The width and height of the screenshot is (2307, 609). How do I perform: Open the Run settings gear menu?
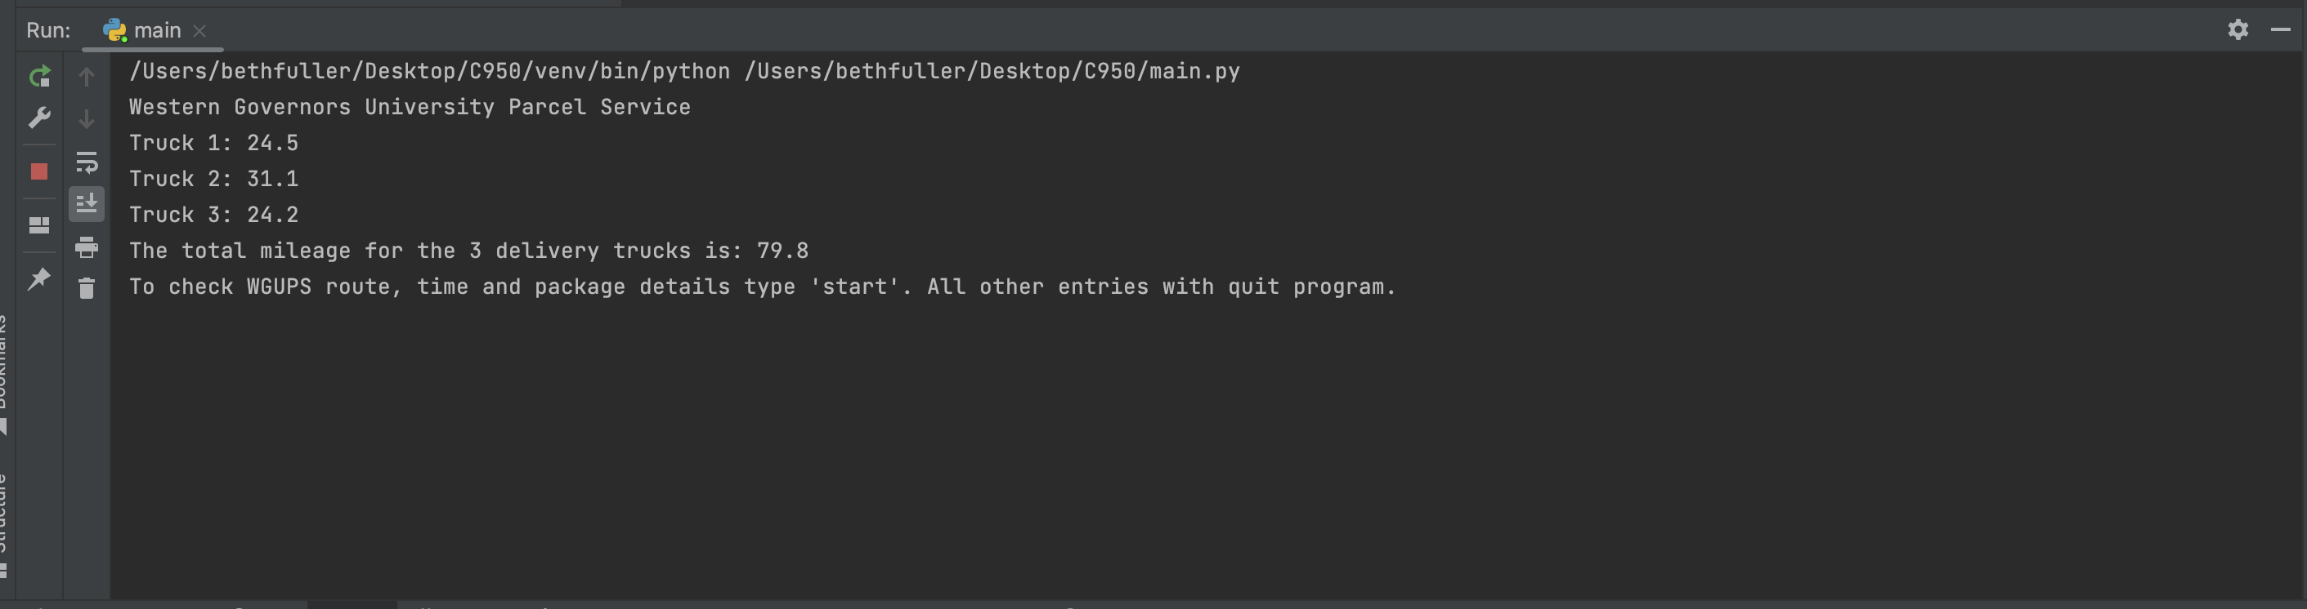pyautogui.click(x=2238, y=29)
